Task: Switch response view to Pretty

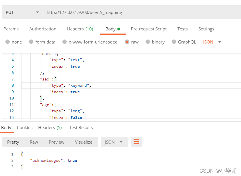Action: tap(13, 142)
